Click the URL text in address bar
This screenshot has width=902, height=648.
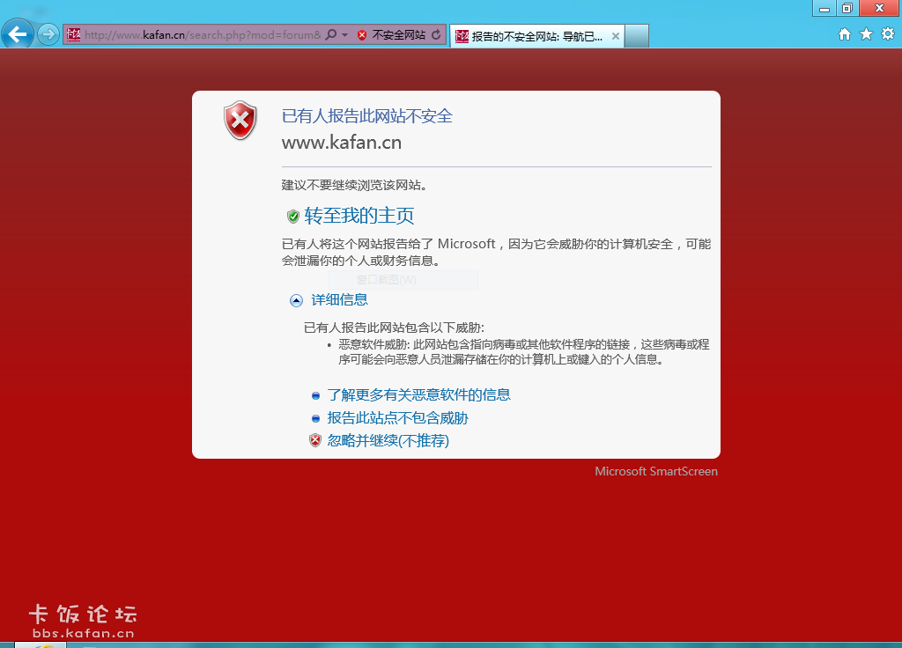(203, 35)
